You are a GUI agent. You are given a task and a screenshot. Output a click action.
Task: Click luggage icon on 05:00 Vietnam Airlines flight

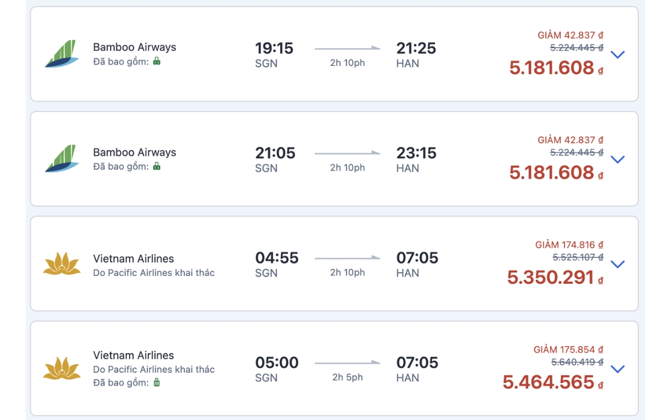[157, 383]
